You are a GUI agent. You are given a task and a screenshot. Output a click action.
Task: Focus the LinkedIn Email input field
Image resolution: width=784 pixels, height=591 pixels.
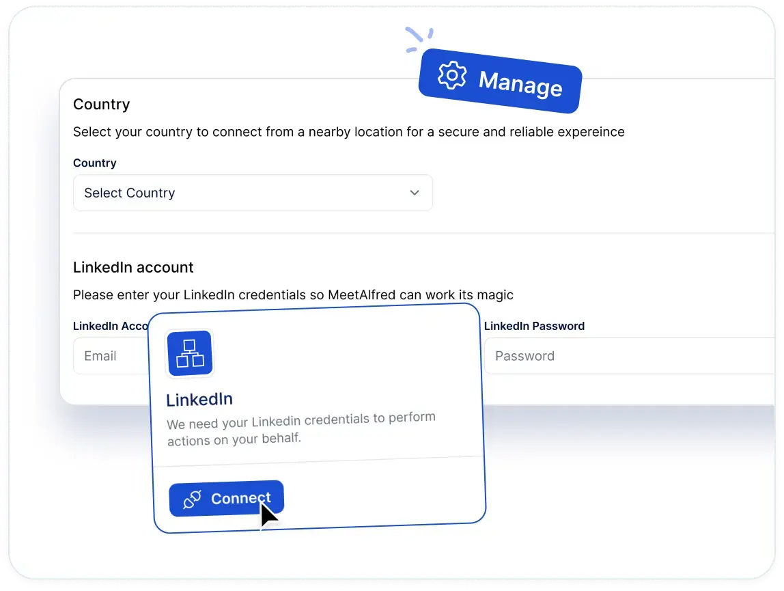[x=111, y=356]
